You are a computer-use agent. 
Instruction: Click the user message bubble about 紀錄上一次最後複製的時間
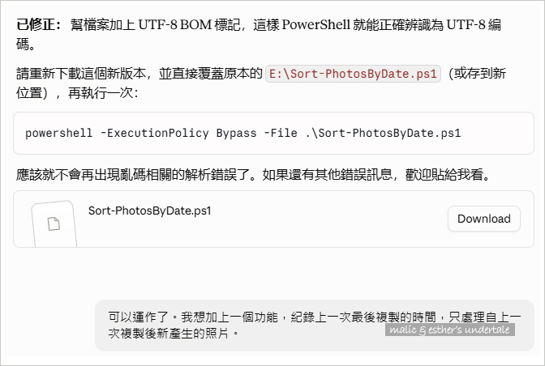315,326
